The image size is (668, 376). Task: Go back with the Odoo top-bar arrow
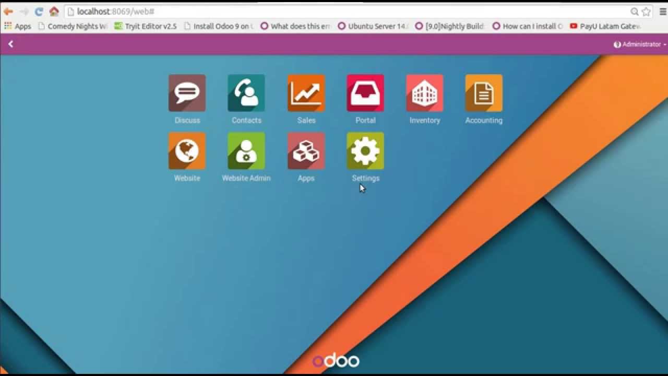click(x=10, y=44)
